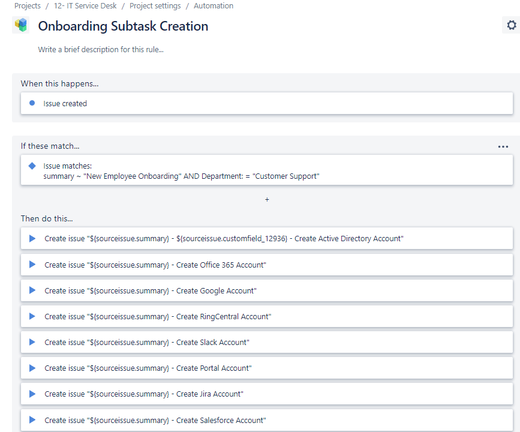
Task: Click the arrow icon of Create Office 365 Account action
Action: pyautogui.click(x=32, y=265)
